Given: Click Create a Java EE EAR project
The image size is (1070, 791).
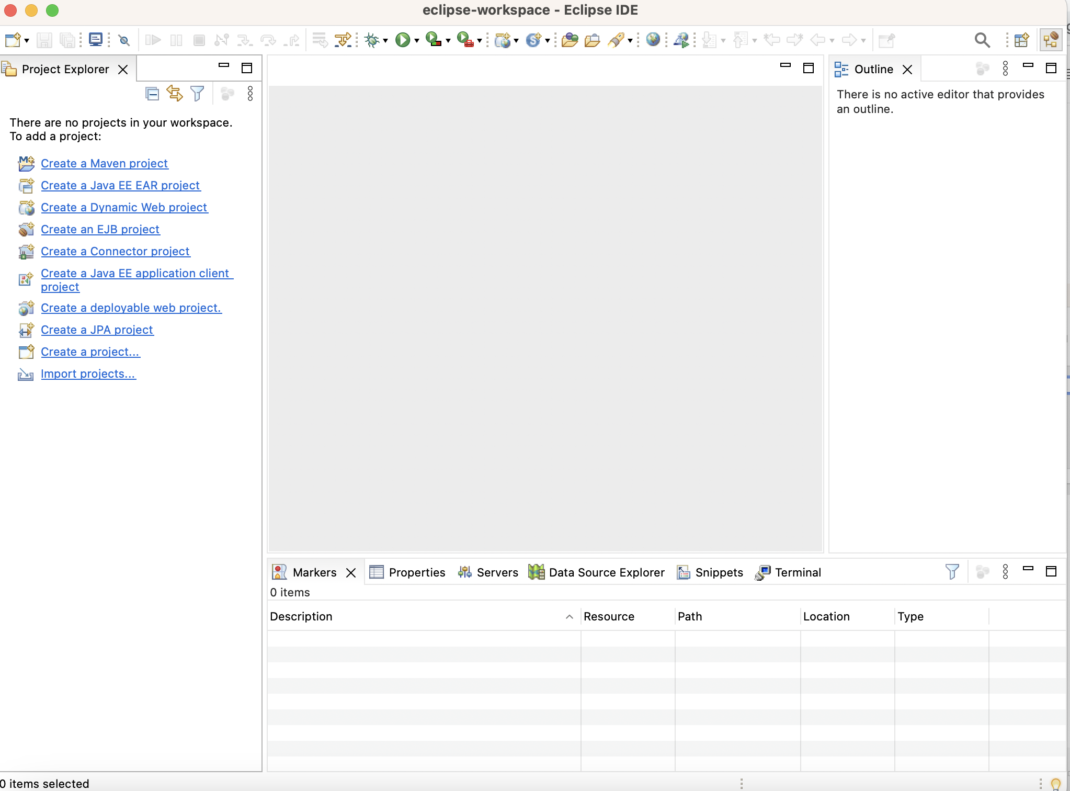Looking at the screenshot, I should click(120, 185).
